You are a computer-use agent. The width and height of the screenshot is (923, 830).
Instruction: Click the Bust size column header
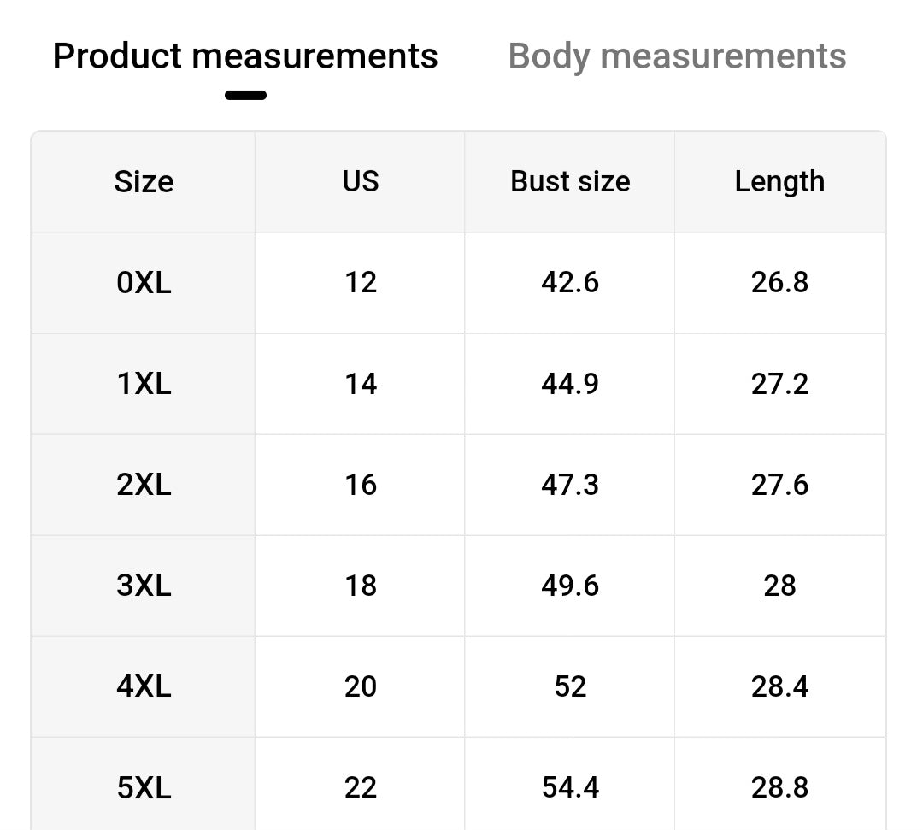point(570,182)
